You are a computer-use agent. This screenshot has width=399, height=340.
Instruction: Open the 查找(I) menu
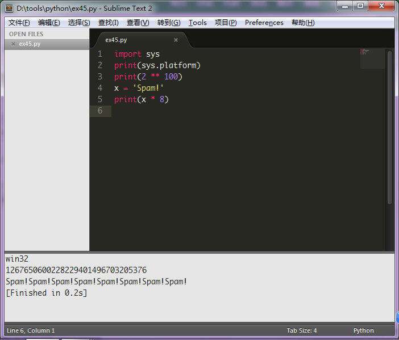pos(108,23)
